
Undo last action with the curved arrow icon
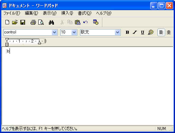[85, 22]
